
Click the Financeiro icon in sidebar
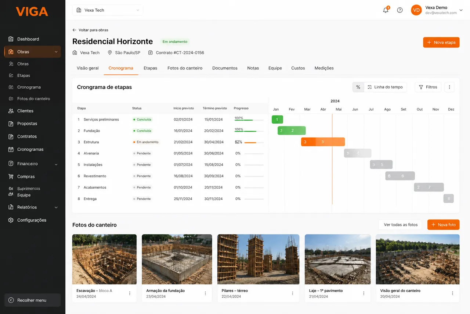point(11,164)
